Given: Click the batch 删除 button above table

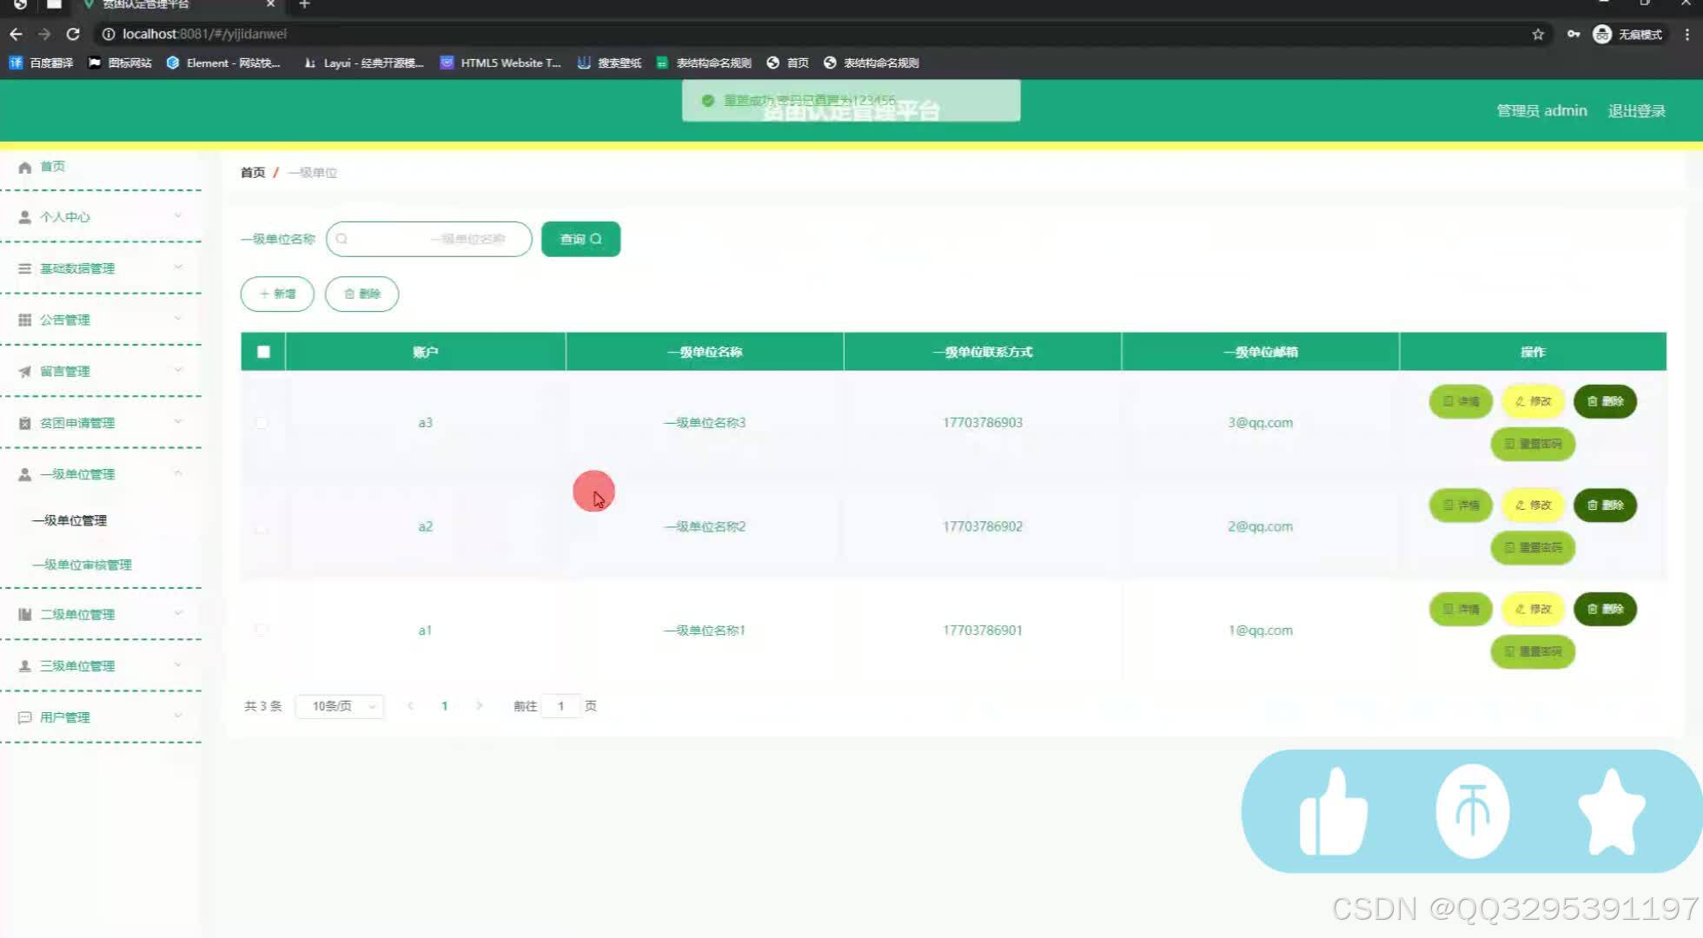Looking at the screenshot, I should click(x=361, y=294).
